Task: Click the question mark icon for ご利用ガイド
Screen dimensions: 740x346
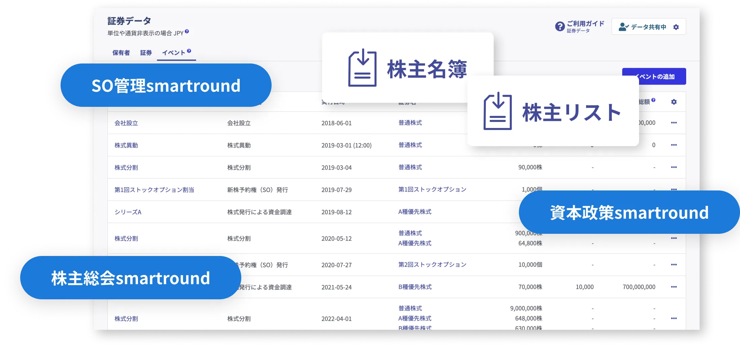Action: pos(560,27)
